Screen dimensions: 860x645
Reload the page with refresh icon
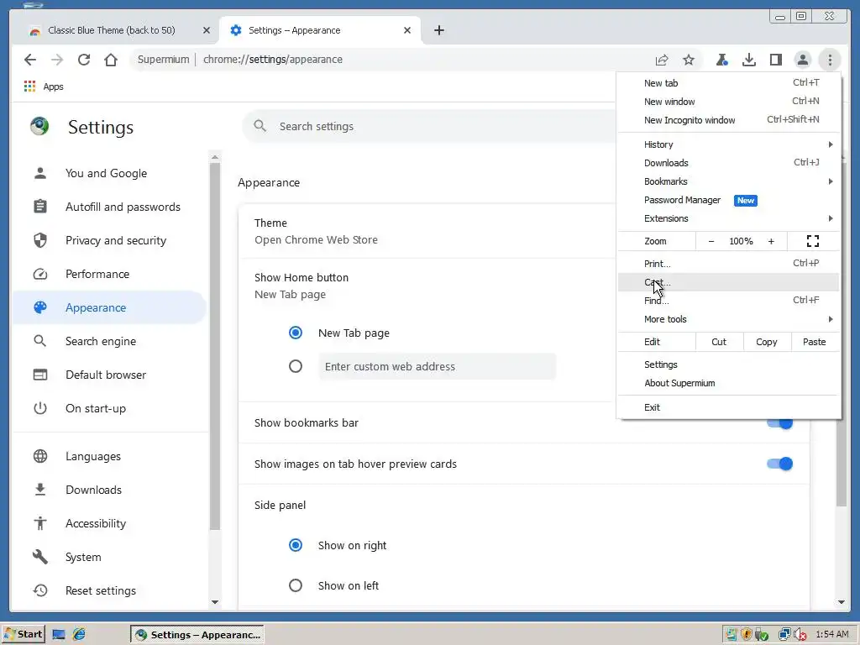tap(84, 60)
